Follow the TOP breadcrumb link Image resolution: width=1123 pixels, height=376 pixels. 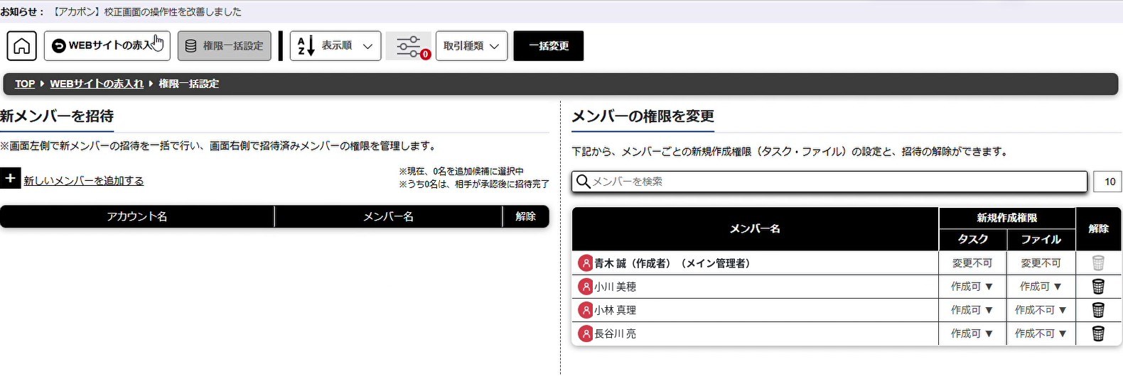pyautogui.click(x=25, y=84)
